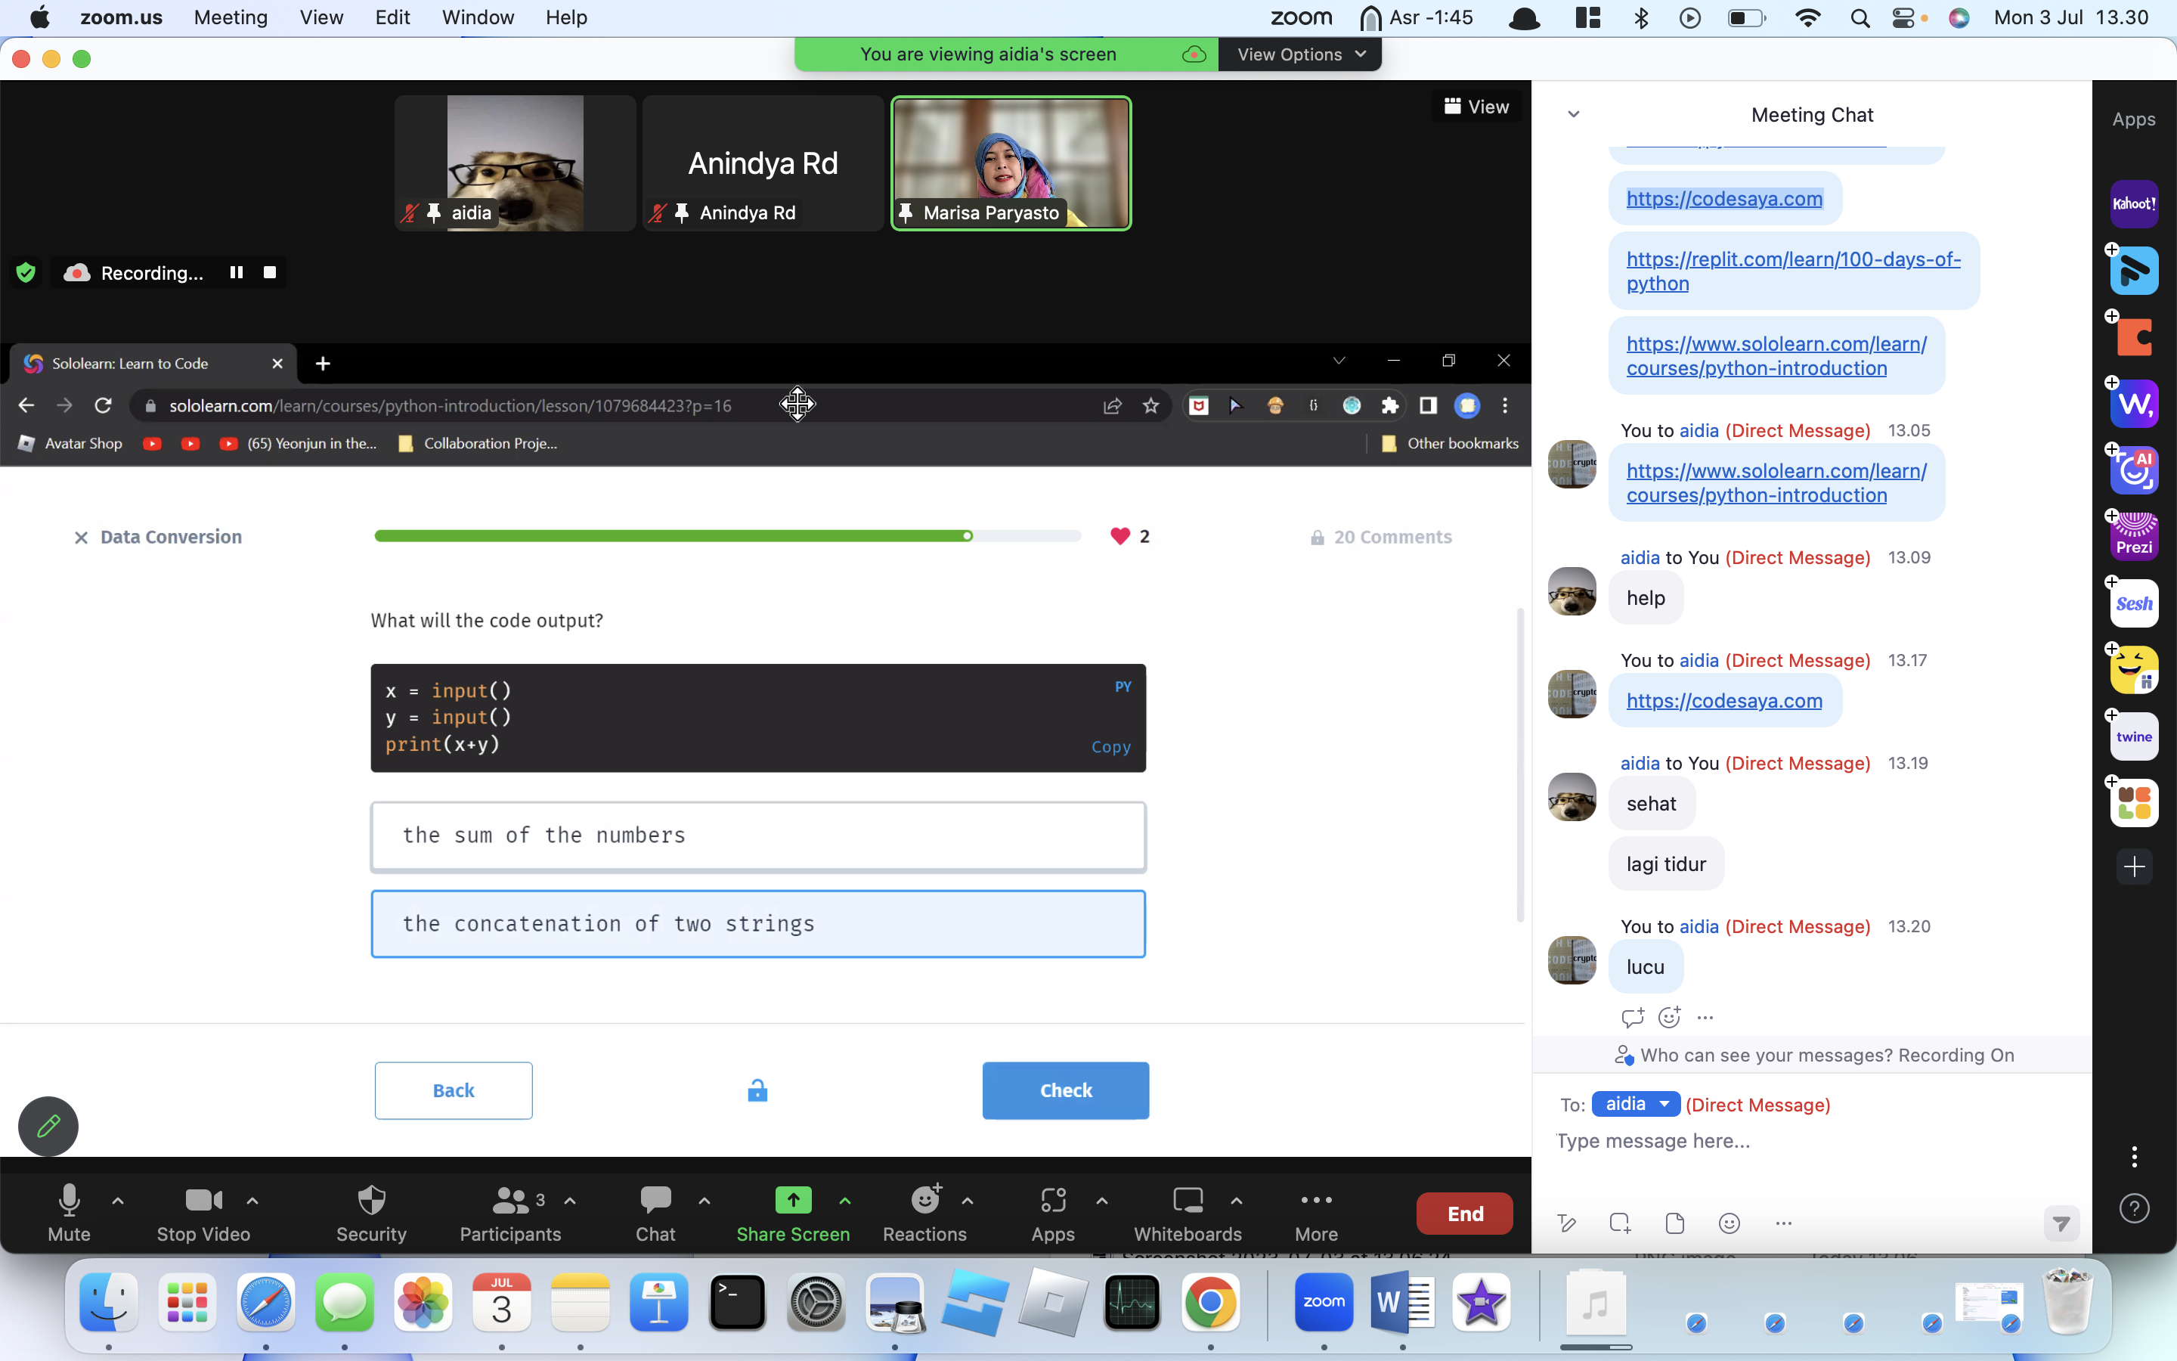The width and height of the screenshot is (2177, 1361).
Task: Click the Back button in the lesson
Action: pyautogui.click(x=454, y=1090)
